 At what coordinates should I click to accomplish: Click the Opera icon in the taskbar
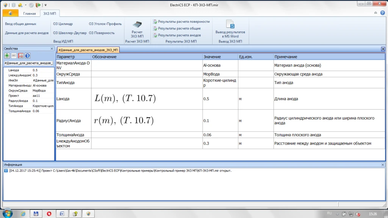49,213
